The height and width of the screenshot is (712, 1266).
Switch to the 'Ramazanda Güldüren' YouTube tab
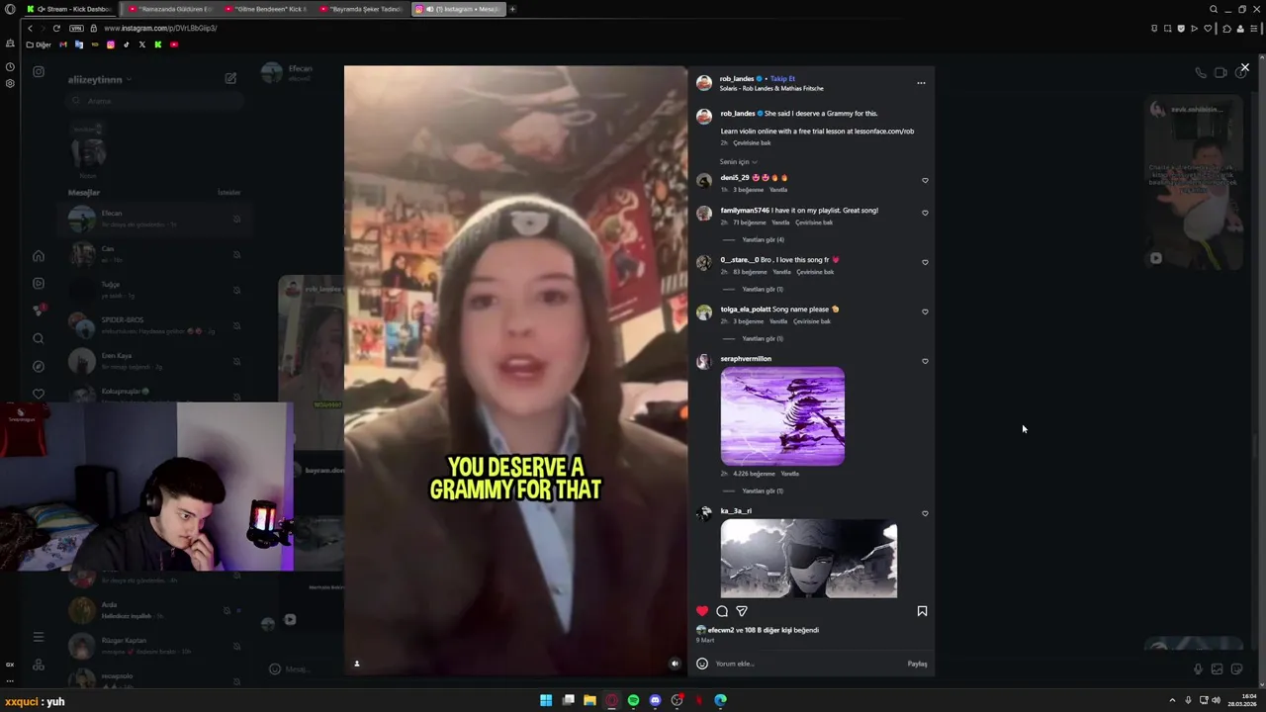[168, 9]
